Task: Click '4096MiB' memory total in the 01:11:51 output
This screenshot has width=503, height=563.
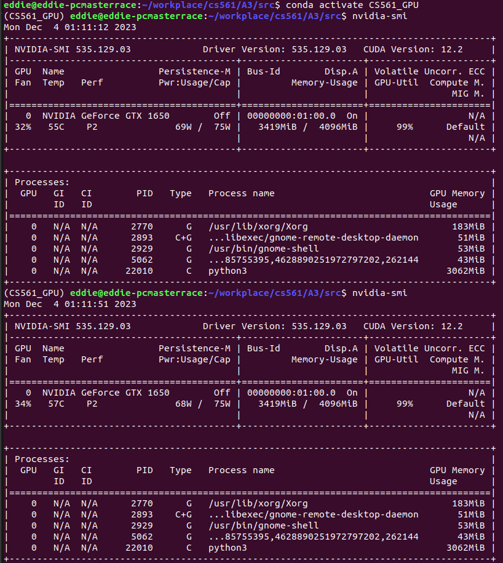Action: click(338, 404)
